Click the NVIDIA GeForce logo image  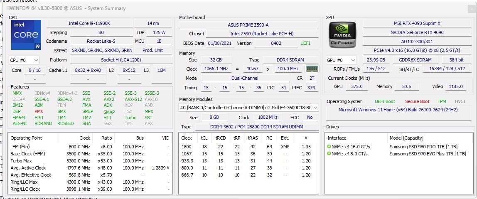pos(342,34)
